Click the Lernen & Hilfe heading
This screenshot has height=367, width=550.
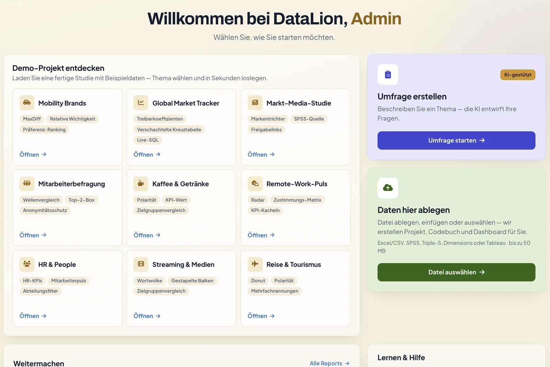[x=401, y=358]
